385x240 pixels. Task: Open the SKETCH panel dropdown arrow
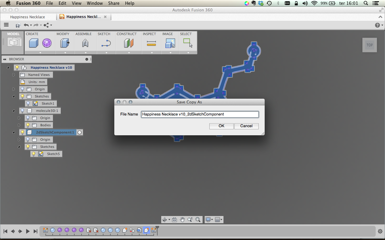click(x=106, y=53)
